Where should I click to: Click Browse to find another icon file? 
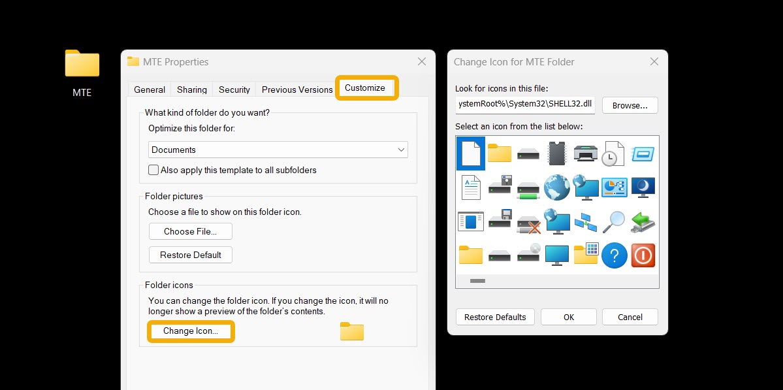click(629, 105)
